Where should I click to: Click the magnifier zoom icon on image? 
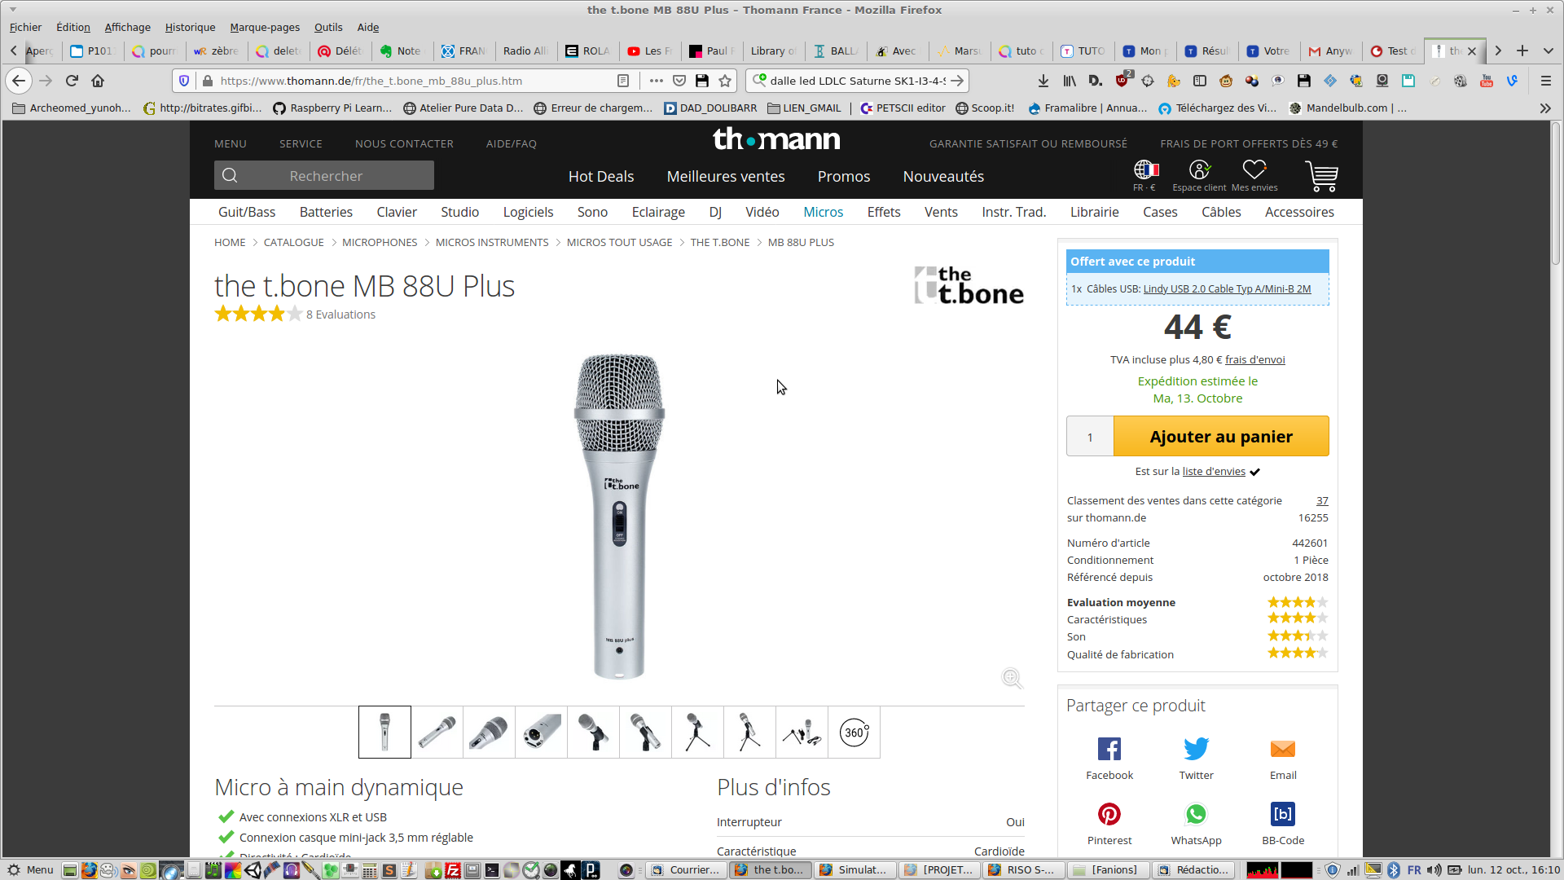pyautogui.click(x=1012, y=678)
